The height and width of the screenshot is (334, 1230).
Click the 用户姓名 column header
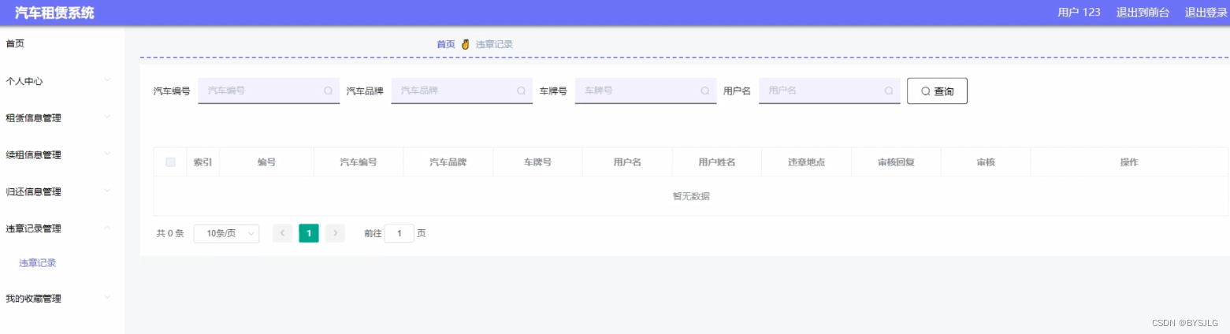(716, 162)
